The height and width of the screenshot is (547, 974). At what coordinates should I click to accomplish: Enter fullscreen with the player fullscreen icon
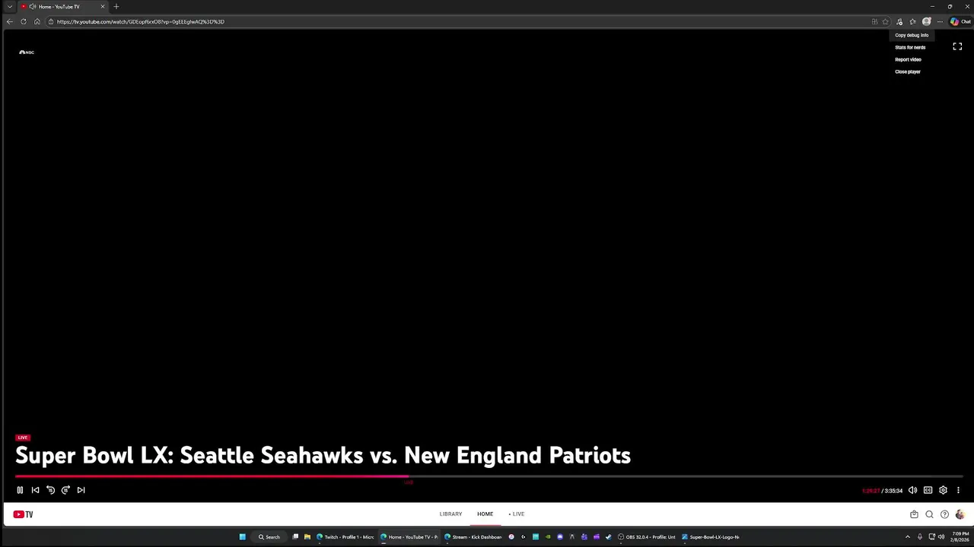[x=957, y=46]
